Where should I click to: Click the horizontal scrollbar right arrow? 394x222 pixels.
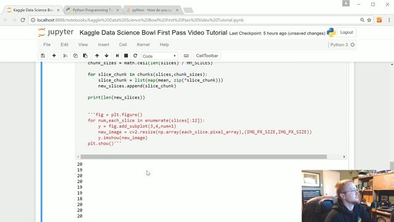click(x=344, y=157)
